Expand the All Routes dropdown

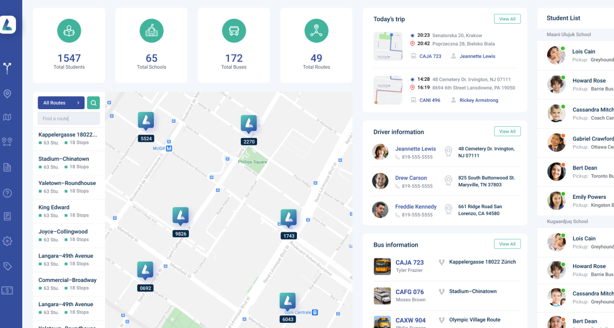click(61, 103)
